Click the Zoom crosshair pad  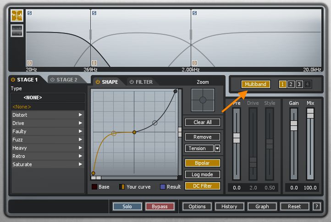click(x=203, y=100)
